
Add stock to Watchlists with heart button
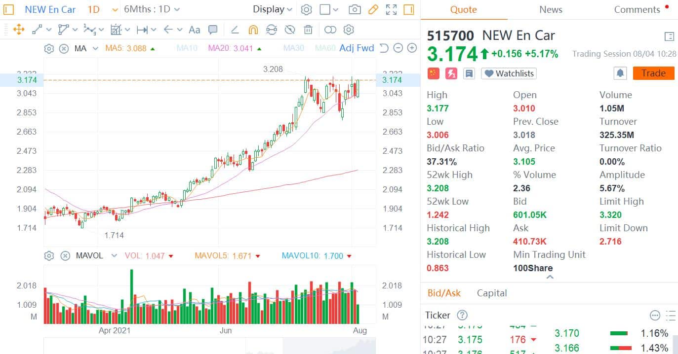508,73
